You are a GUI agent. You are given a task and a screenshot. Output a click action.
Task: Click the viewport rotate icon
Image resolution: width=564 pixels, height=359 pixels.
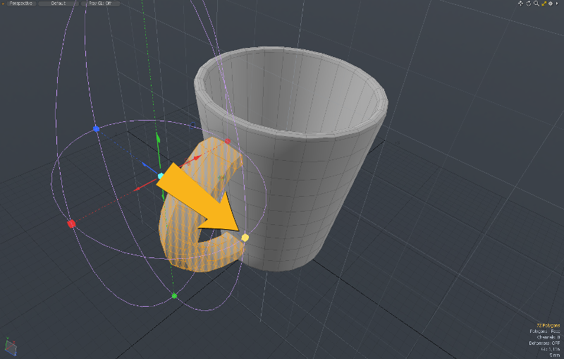click(x=528, y=4)
